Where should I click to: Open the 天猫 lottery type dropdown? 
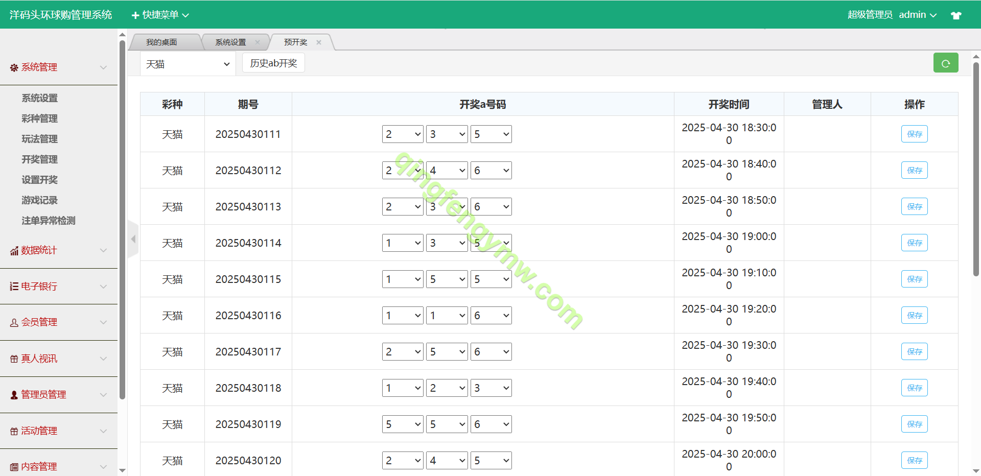[187, 64]
